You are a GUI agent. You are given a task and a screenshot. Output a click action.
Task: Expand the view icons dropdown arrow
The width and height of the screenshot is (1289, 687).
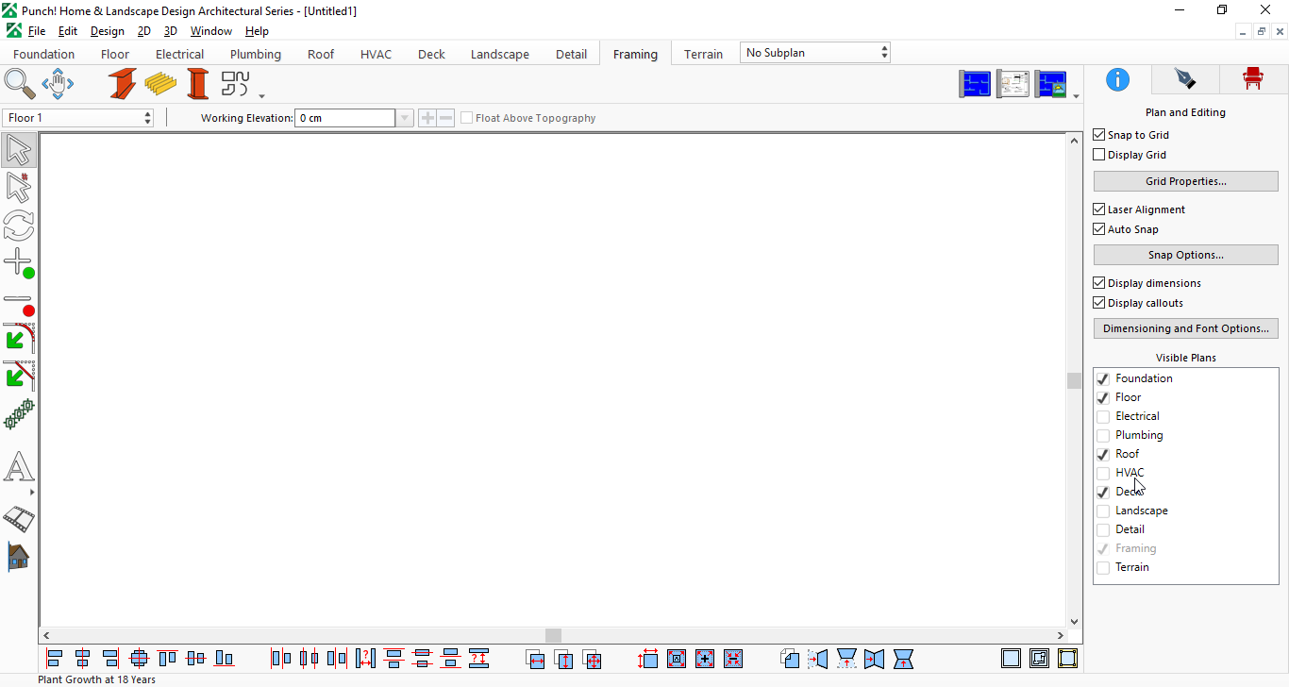pos(1076,95)
